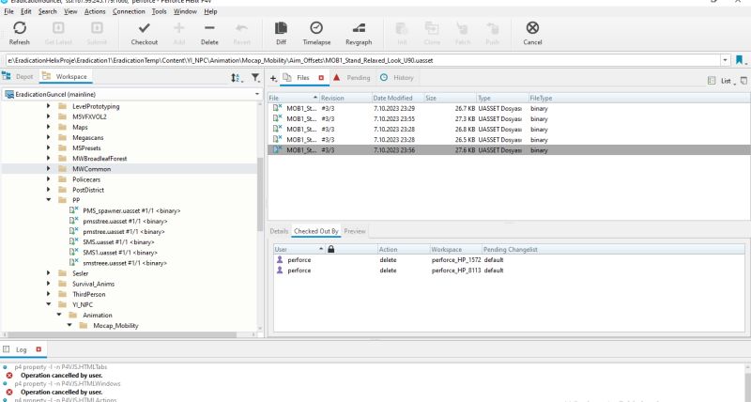The width and height of the screenshot is (751, 402).
Task: Open the Revgraph tool
Action: 359,34
